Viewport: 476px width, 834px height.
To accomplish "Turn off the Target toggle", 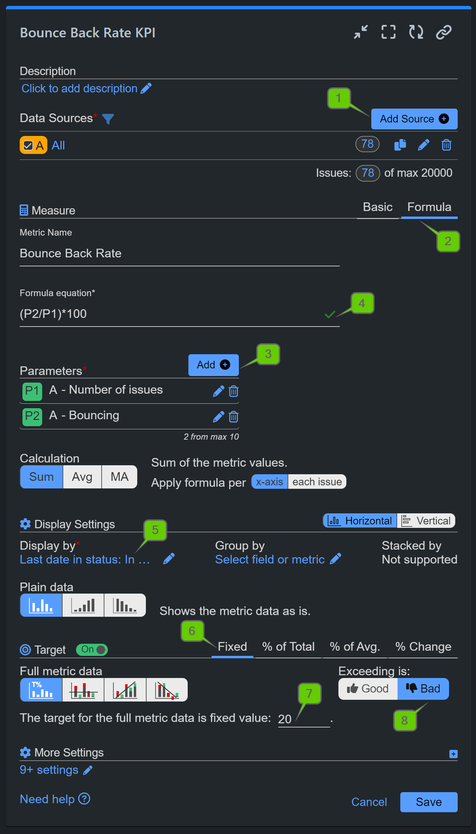I will (x=92, y=650).
